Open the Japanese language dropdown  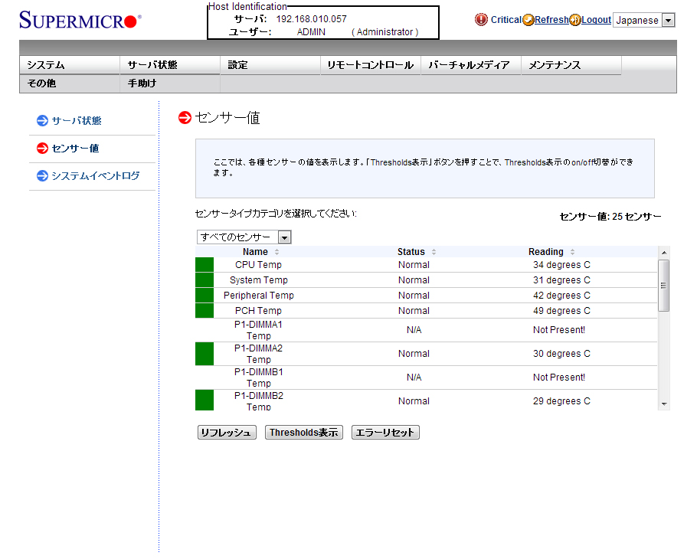point(643,20)
